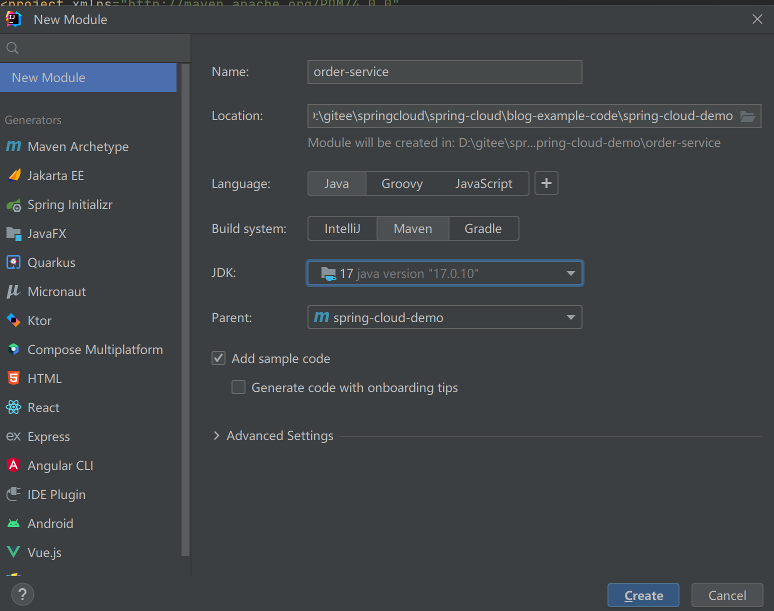774x611 pixels.
Task: Click the HTML5 shield icon
Action: (x=13, y=378)
